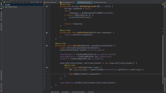Click the onCreate() breadcrumb
The image size is (166, 93).
click(65, 92)
